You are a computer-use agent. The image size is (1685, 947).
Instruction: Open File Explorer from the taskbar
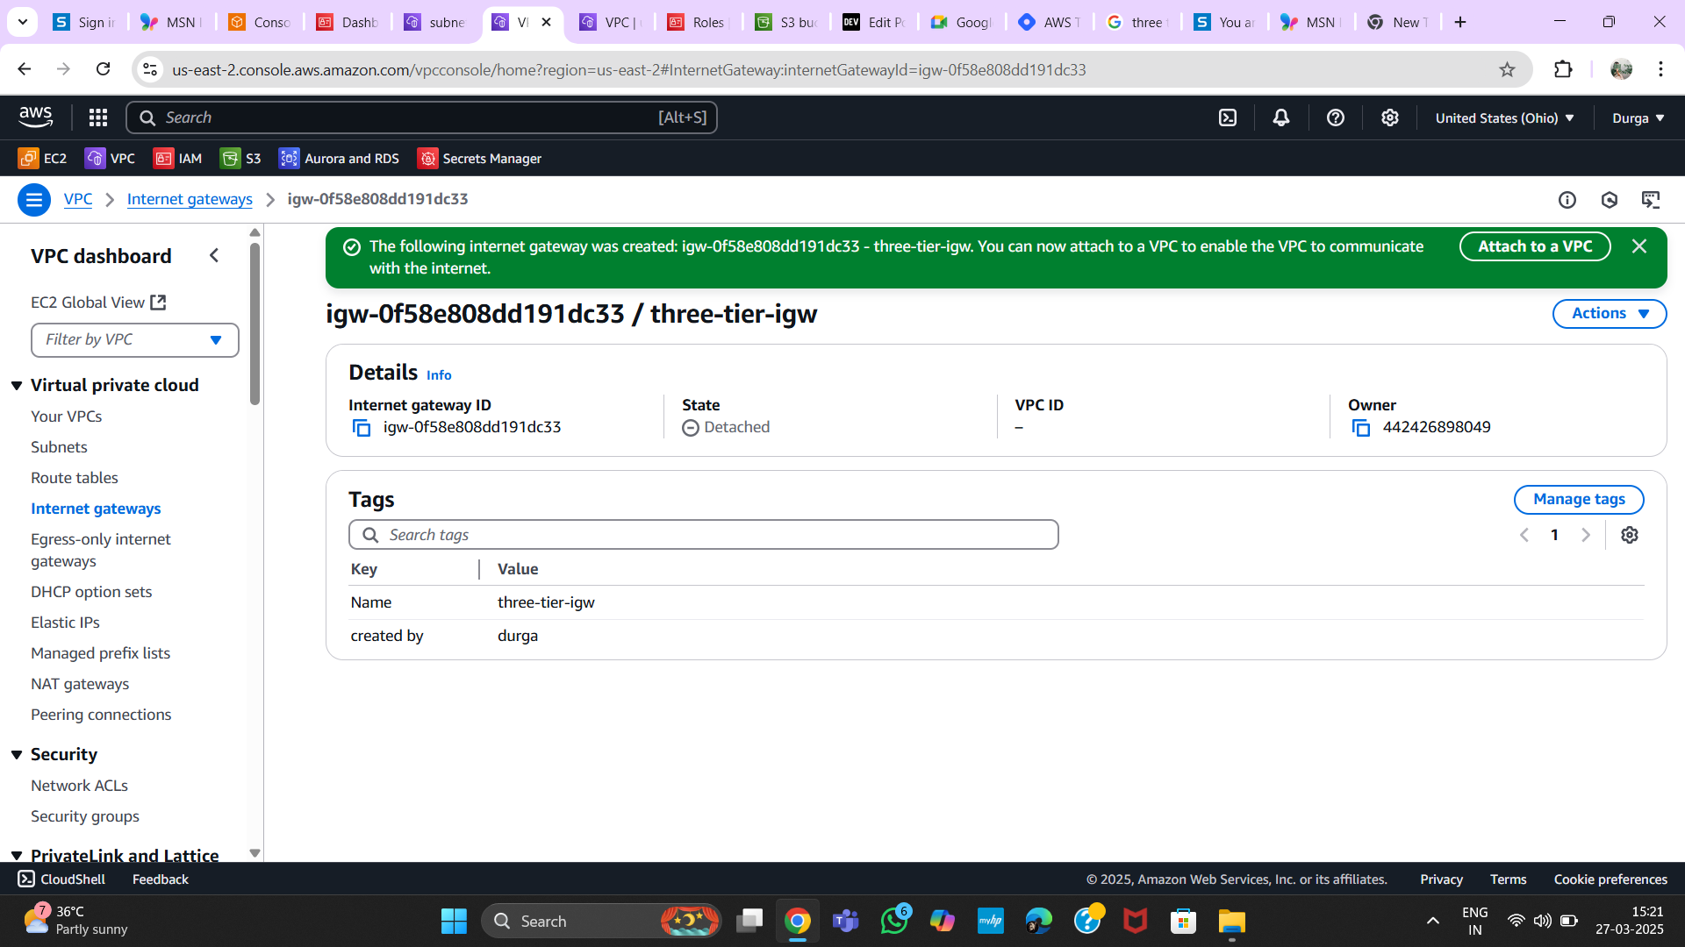point(1232,922)
